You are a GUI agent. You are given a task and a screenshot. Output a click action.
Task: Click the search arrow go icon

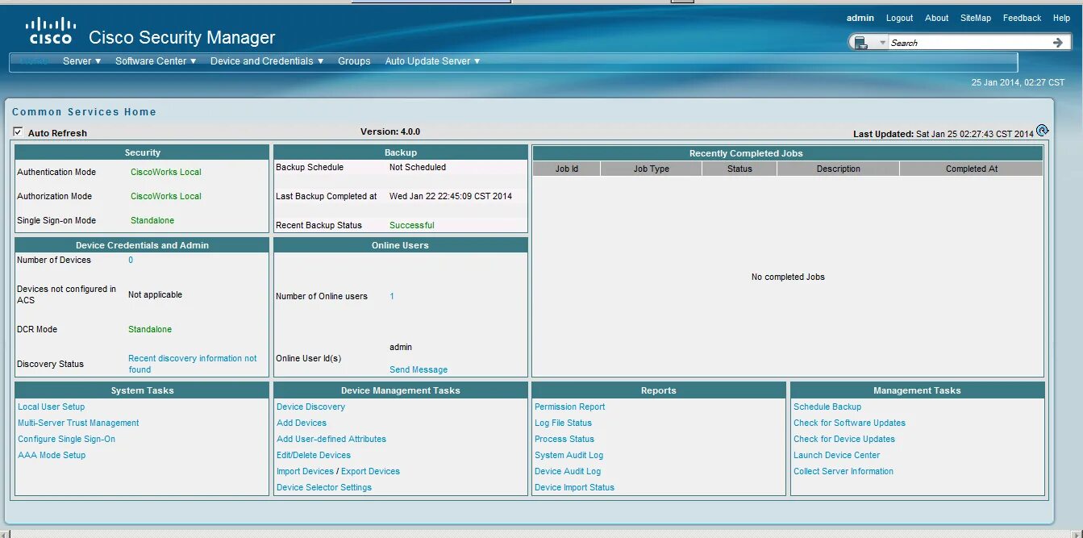(x=1058, y=43)
